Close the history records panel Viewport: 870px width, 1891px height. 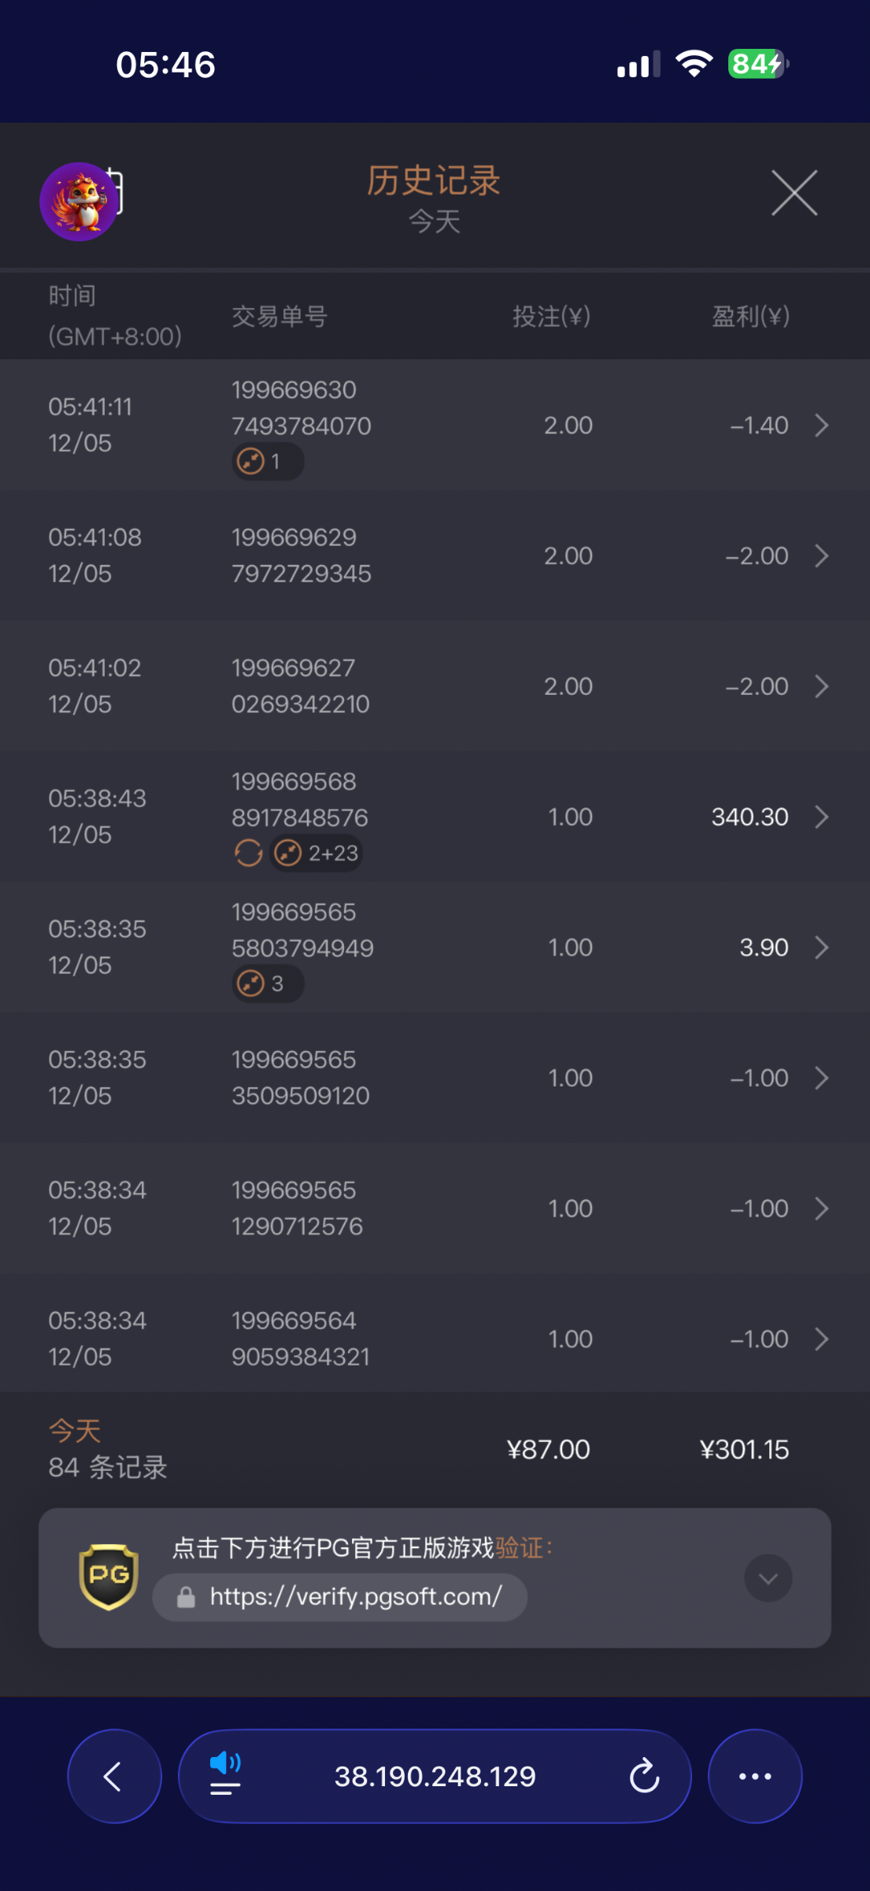click(x=794, y=193)
